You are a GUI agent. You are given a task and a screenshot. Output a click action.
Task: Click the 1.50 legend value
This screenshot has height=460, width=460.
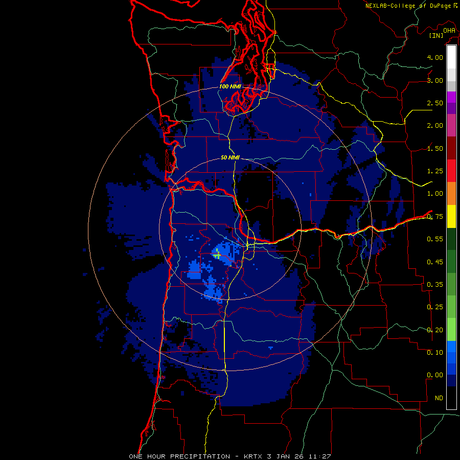click(435, 148)
